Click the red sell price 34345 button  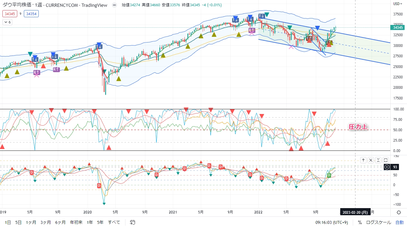[10, 14]
